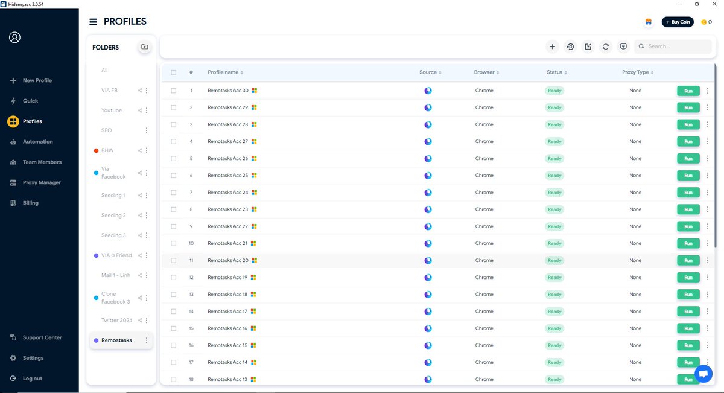The image size is (724, 393).
Task: Click the share icon for VIA 0 Friend folder
Action: [140, 255]
